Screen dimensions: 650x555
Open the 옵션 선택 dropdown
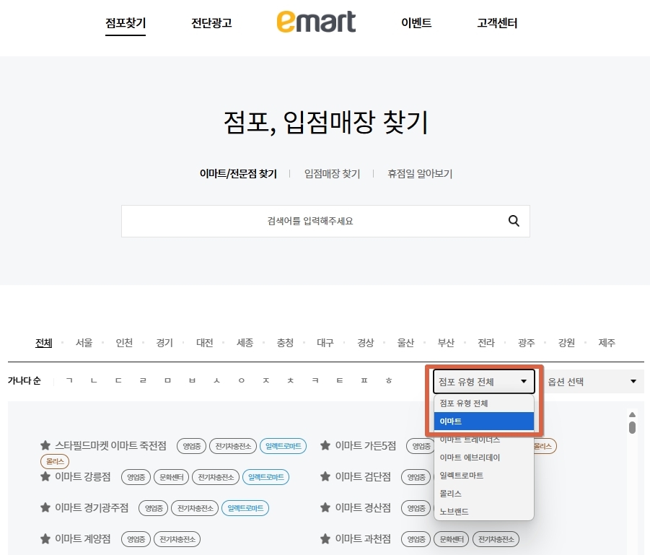[x=592, y=382]
